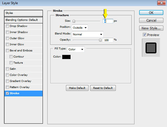Turn on the Gradient Overlay checkbox
The height and width of the screenshot is (127, 167).
[x=7, y=81]
